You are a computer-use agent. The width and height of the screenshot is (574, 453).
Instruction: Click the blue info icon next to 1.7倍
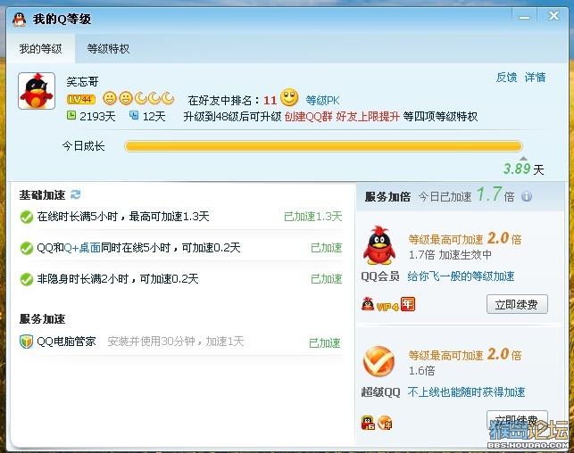(527, 196)
